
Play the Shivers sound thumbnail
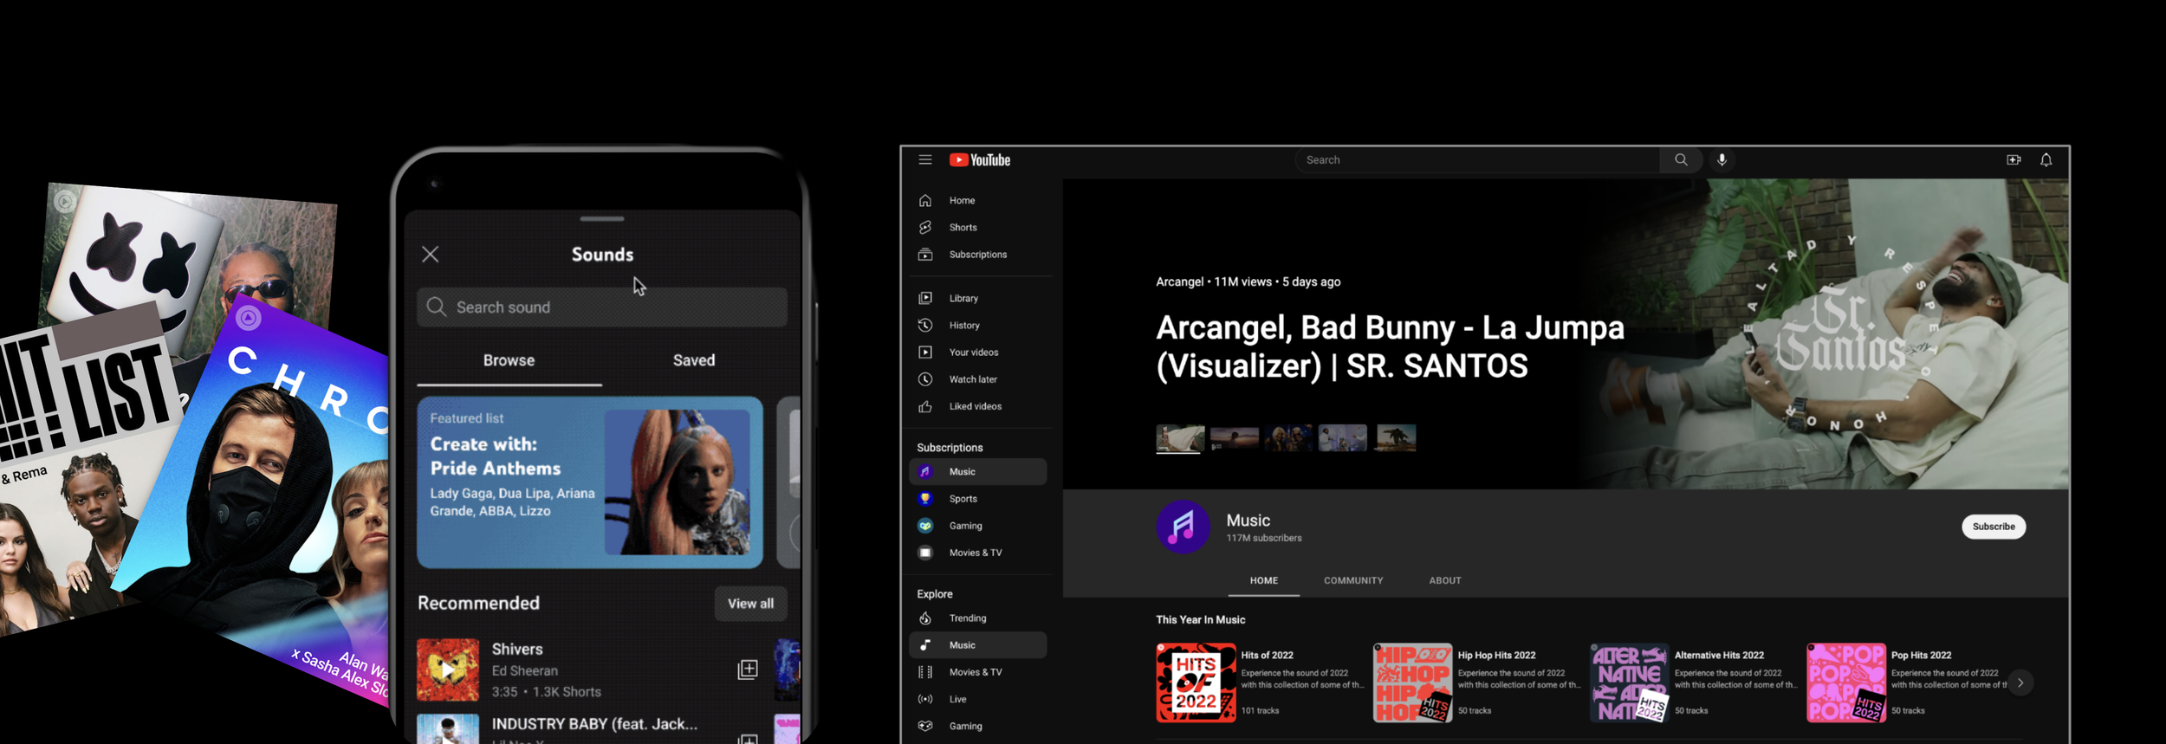point(448,670)
